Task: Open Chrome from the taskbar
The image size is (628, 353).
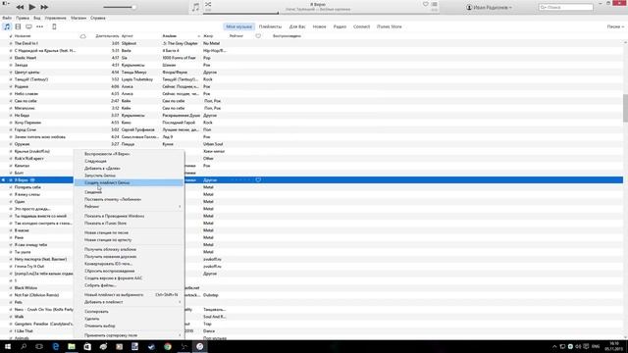Action: (x=168, y=346)
